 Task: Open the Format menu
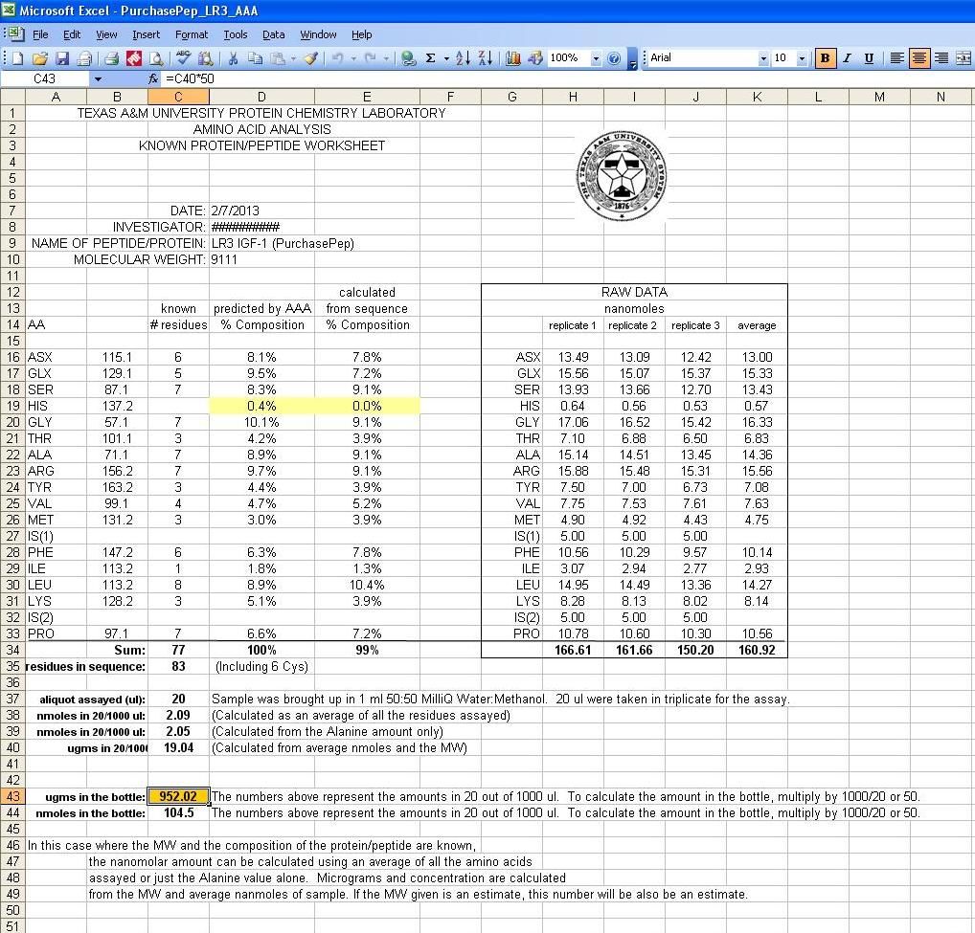[x=191, y=34]
